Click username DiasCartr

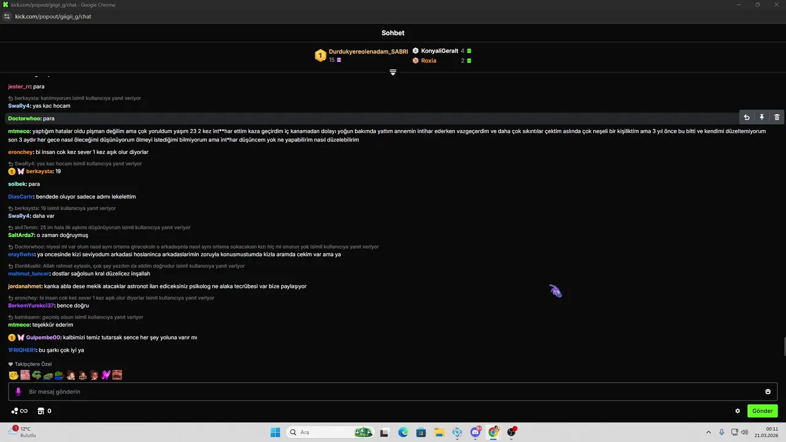[x=21, y=196]
